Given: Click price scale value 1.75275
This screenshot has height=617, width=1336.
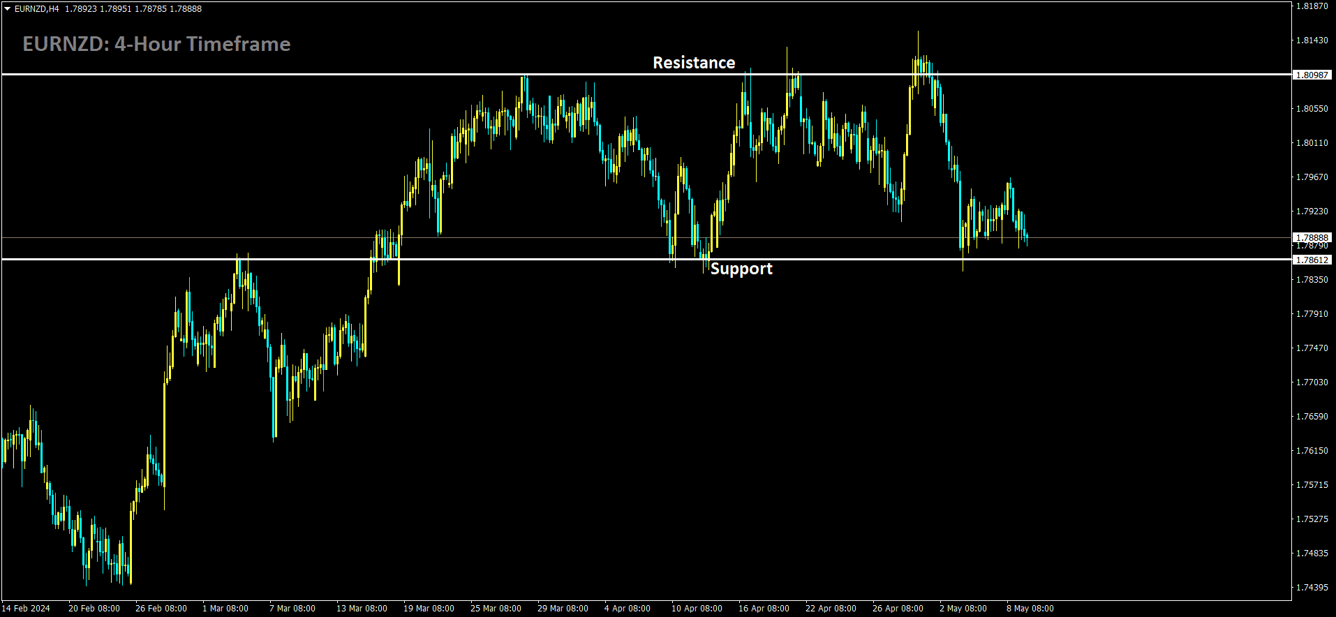Looking at the screenshot, I should coord(1312,519).
